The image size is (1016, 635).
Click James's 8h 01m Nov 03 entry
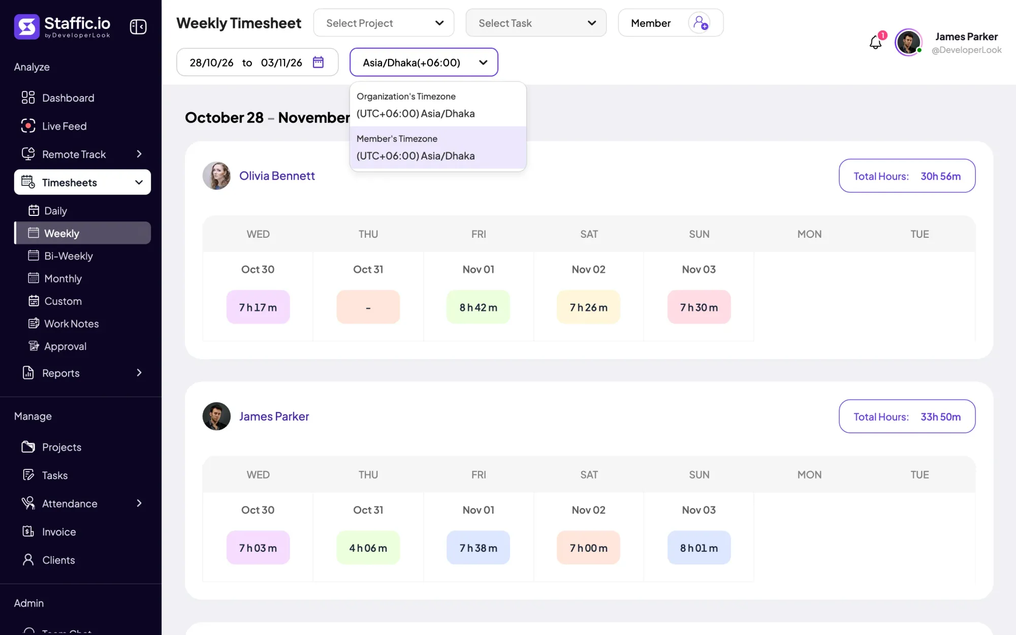[699, 548]
